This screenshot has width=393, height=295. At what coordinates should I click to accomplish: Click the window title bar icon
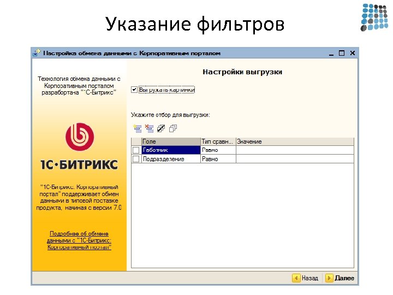click(x=37, y=53)
